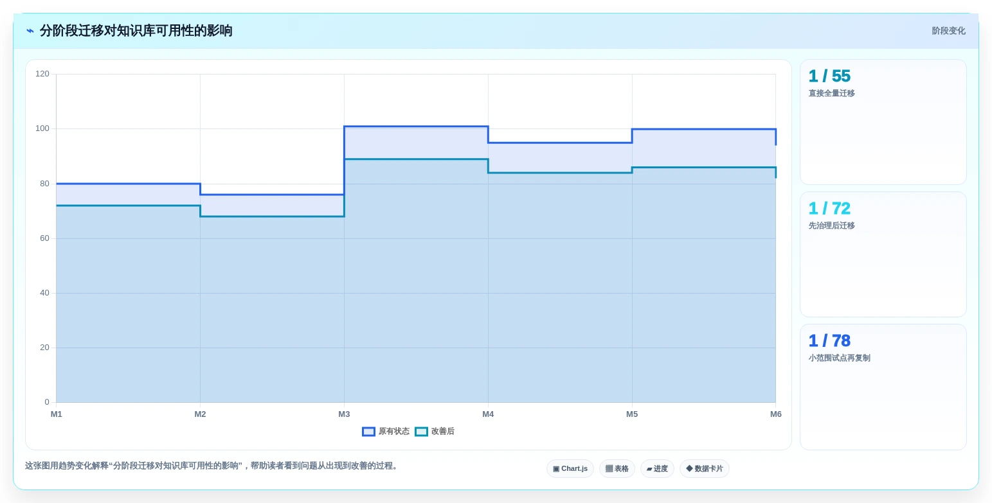Image resolution: width=992 pixels, height=503 pixels.
Task: Click the M5 axis label
Action: point(632,414)
